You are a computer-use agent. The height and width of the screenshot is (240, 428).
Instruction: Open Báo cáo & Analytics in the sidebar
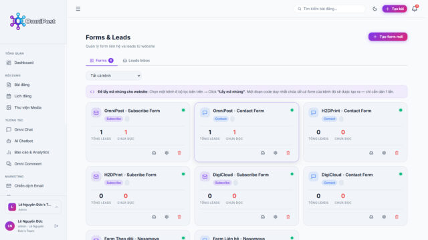tap(33, 153)
